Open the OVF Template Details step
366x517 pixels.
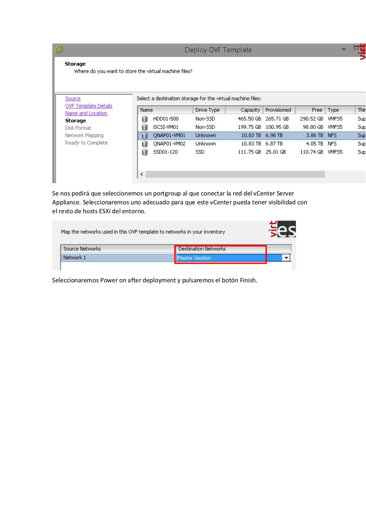click(x=89, y=106)
